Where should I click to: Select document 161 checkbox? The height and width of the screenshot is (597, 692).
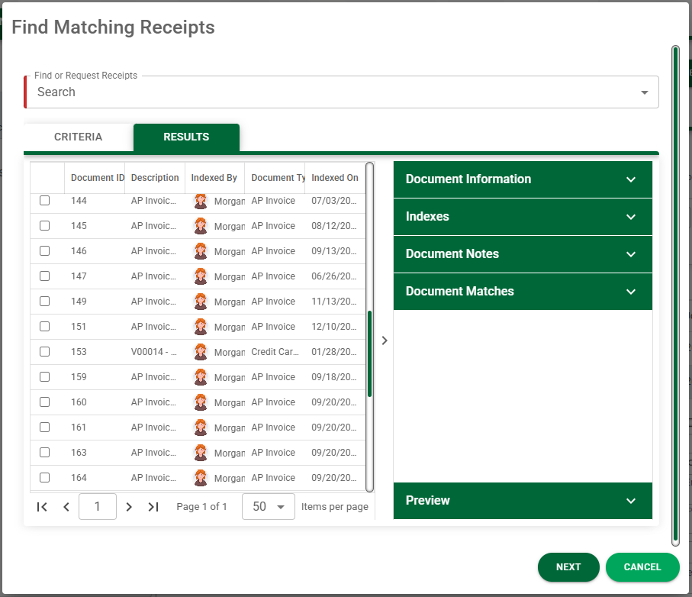44,427
